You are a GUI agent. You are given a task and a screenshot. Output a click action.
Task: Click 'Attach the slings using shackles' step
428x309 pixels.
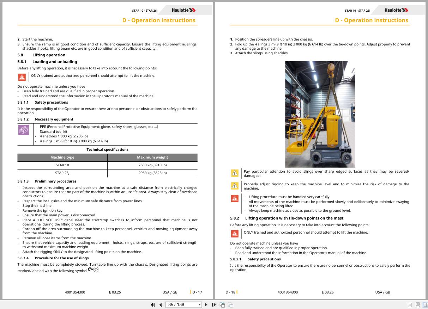pos(261,53)
